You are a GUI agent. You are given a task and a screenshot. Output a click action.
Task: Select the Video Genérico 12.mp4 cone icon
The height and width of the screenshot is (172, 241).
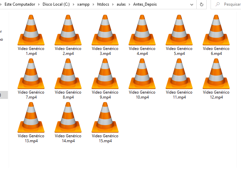click(x=216, y=74)
